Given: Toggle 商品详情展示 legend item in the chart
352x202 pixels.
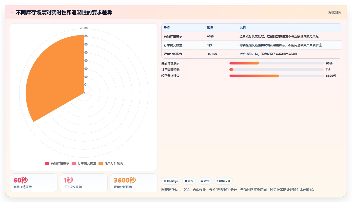Looking at the screenshot, I should [x=57, y=163].
